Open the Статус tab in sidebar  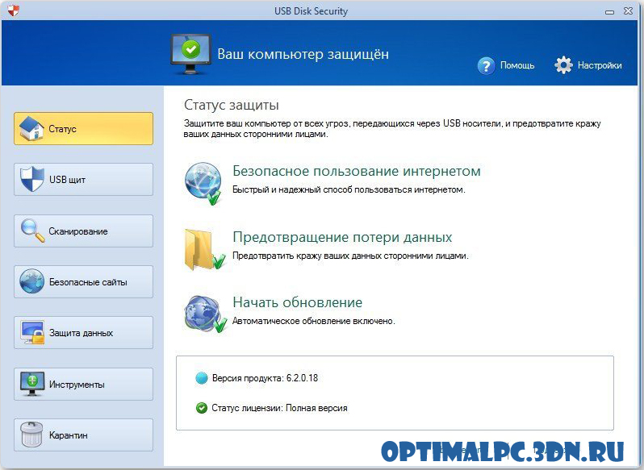click(83, 128)
